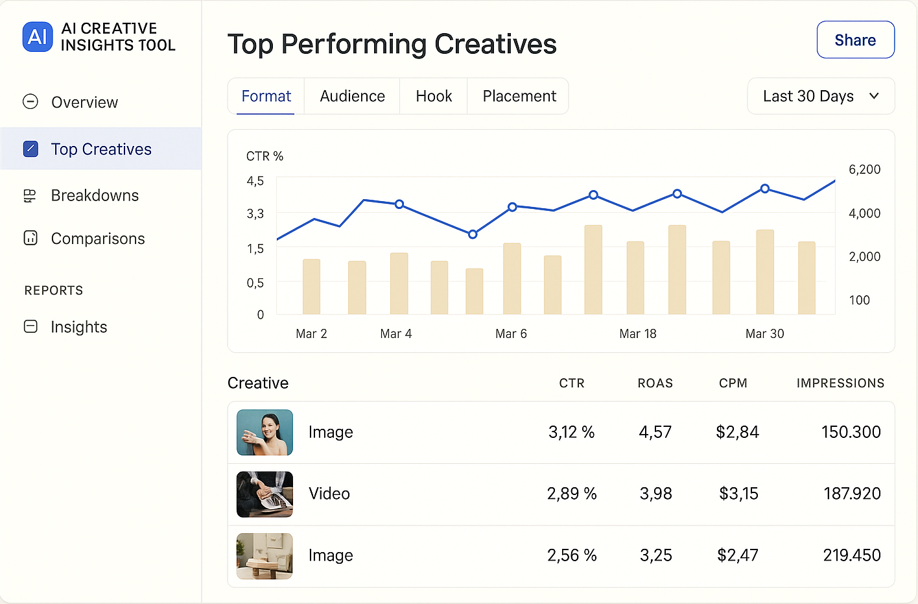Image resolution: width=918 pixels, height=604 pixels.
Task: Click the Comparisons phone icon in sidebar
Action: [30, 238]
